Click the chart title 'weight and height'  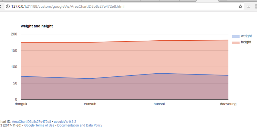(37, 26)
